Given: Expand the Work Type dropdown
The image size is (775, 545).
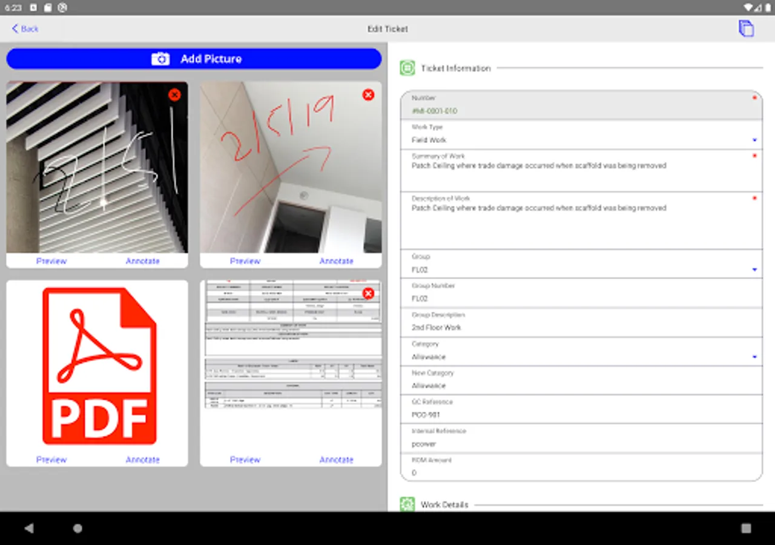Looking at the screenshot, I should 754,140.
